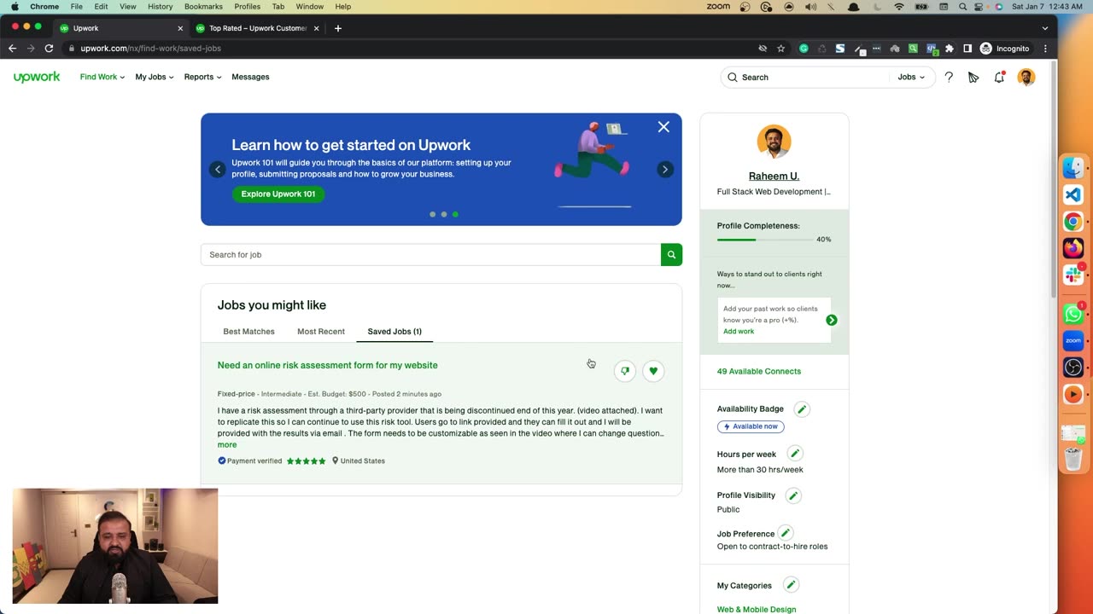1093x614 pixels.
Task: Click the five-star client rating
Action: (x=306, y=460)
